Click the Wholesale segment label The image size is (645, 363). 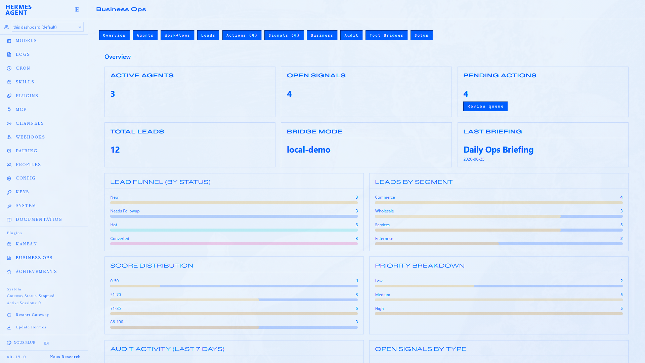pos(384,211)
